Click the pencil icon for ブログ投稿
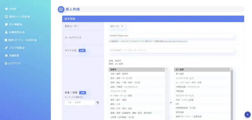This screenshot has height=120, width=252. (x=6, y=48)
